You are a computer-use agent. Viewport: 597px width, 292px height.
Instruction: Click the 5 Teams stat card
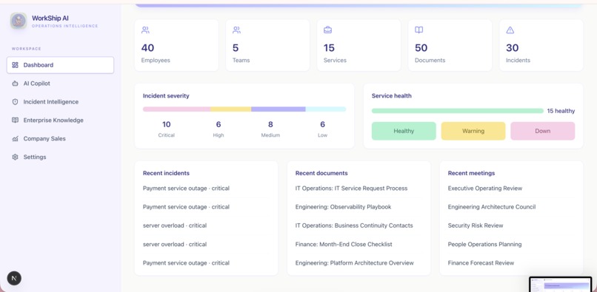click(x=267, y=45)
